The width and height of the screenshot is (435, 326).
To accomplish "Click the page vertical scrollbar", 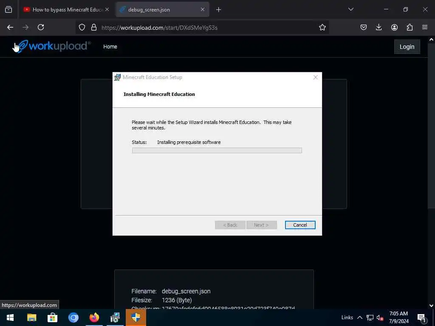I will 431,126.
